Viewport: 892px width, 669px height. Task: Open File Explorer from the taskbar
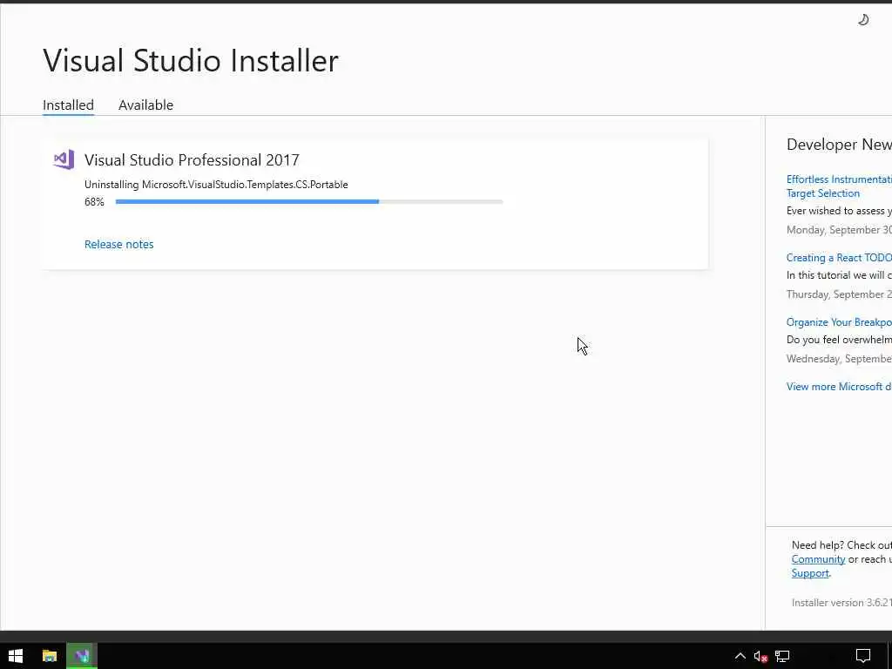coord(50,656)
